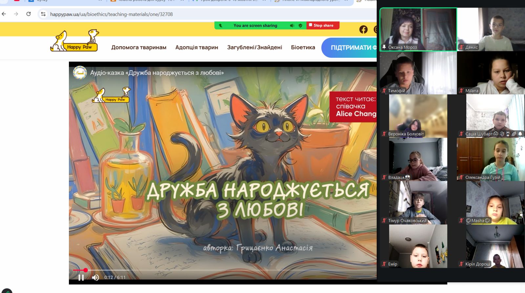This screenshot has width=525, height=293.
Task: Go back to the previous page
Action: 4,14
